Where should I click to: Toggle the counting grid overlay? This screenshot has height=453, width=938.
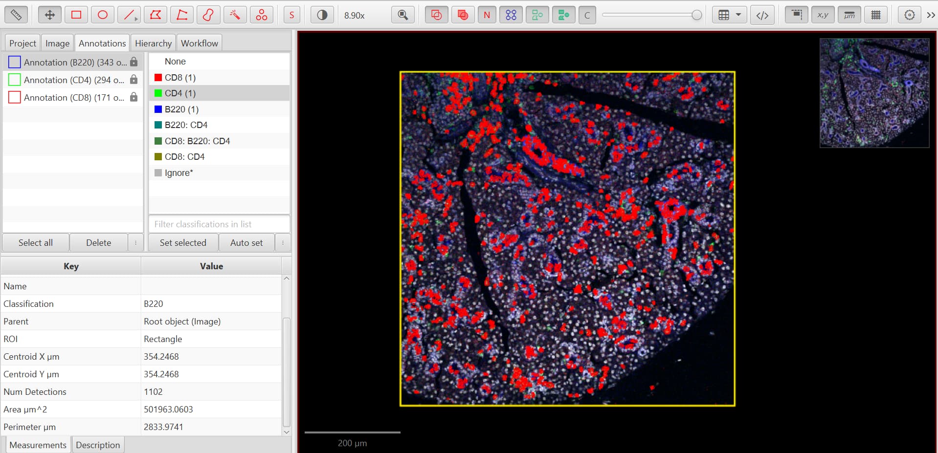tap(875, 14)
